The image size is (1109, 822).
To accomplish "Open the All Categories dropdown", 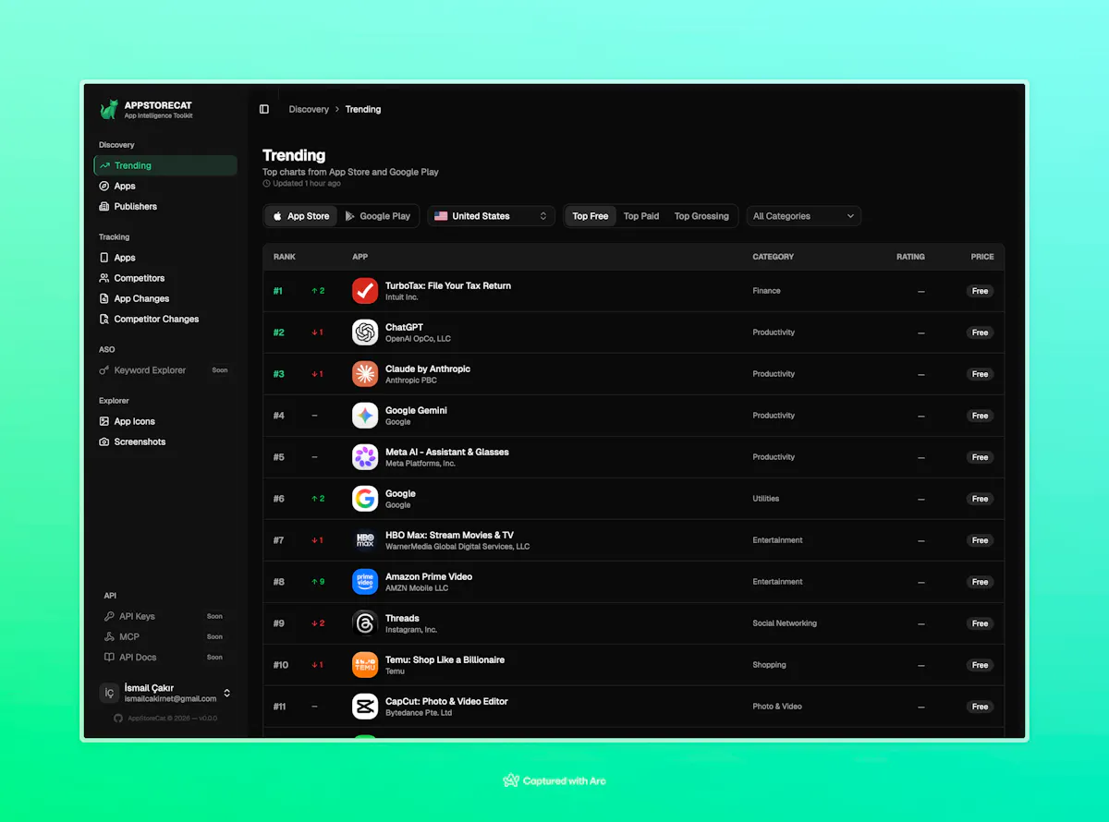I will click(804, 216).
